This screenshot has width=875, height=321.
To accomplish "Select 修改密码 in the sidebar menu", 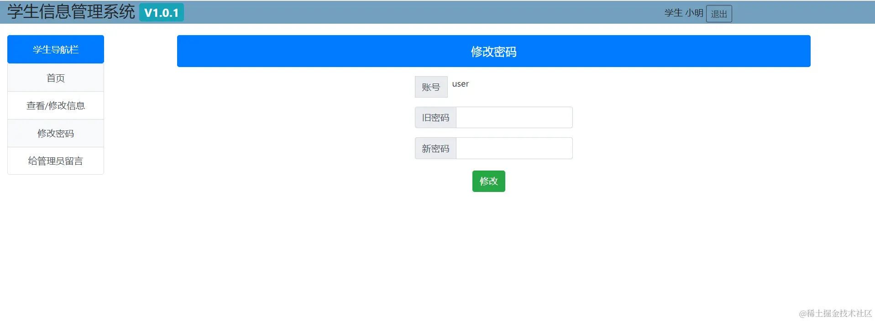I will pos(56,133).
